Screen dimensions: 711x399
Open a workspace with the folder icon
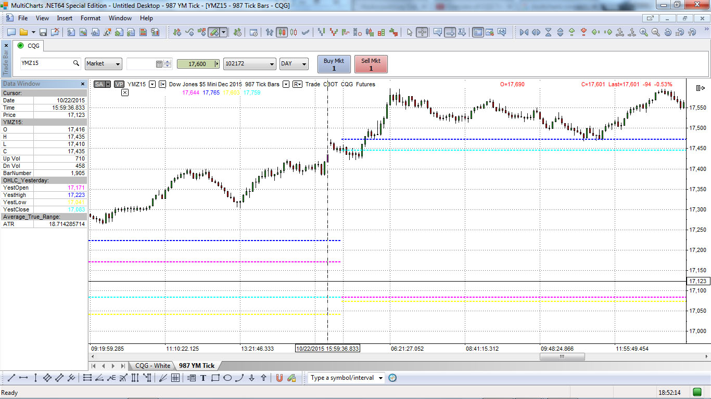point(24,32)
